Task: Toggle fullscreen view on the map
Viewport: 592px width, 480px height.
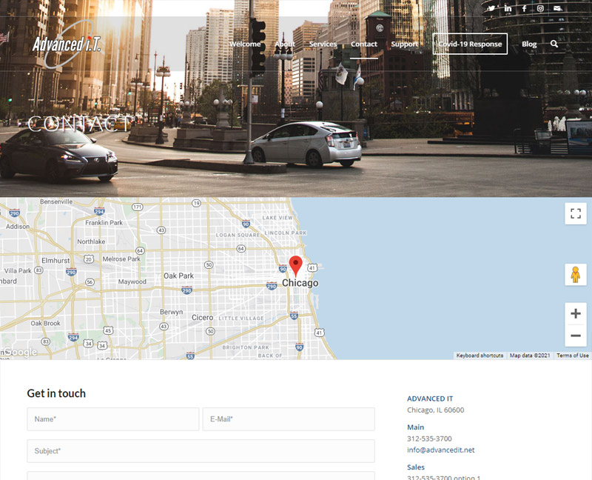Action: pos(576,214)
